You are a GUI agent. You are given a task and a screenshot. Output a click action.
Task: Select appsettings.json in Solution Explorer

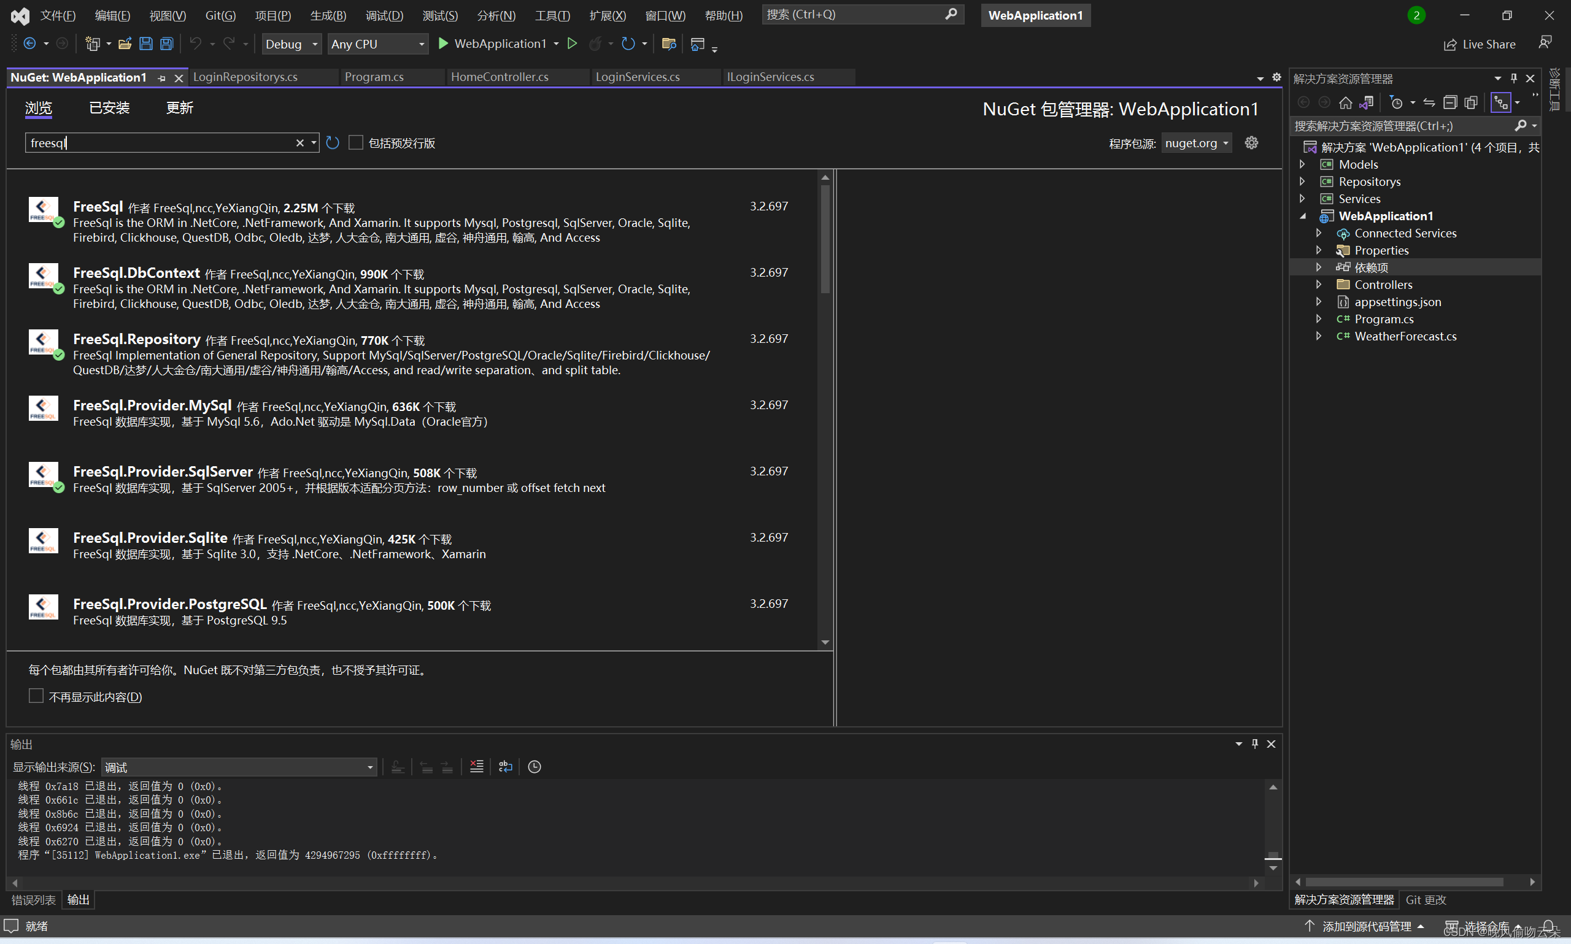(1397, 302)
